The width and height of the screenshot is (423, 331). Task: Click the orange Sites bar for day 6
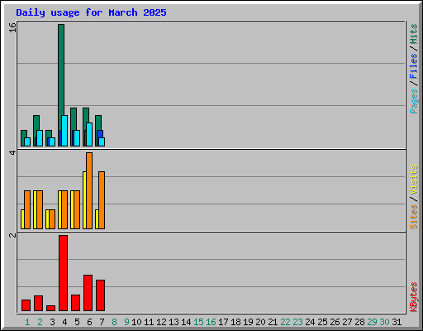(x=89, y=190)
